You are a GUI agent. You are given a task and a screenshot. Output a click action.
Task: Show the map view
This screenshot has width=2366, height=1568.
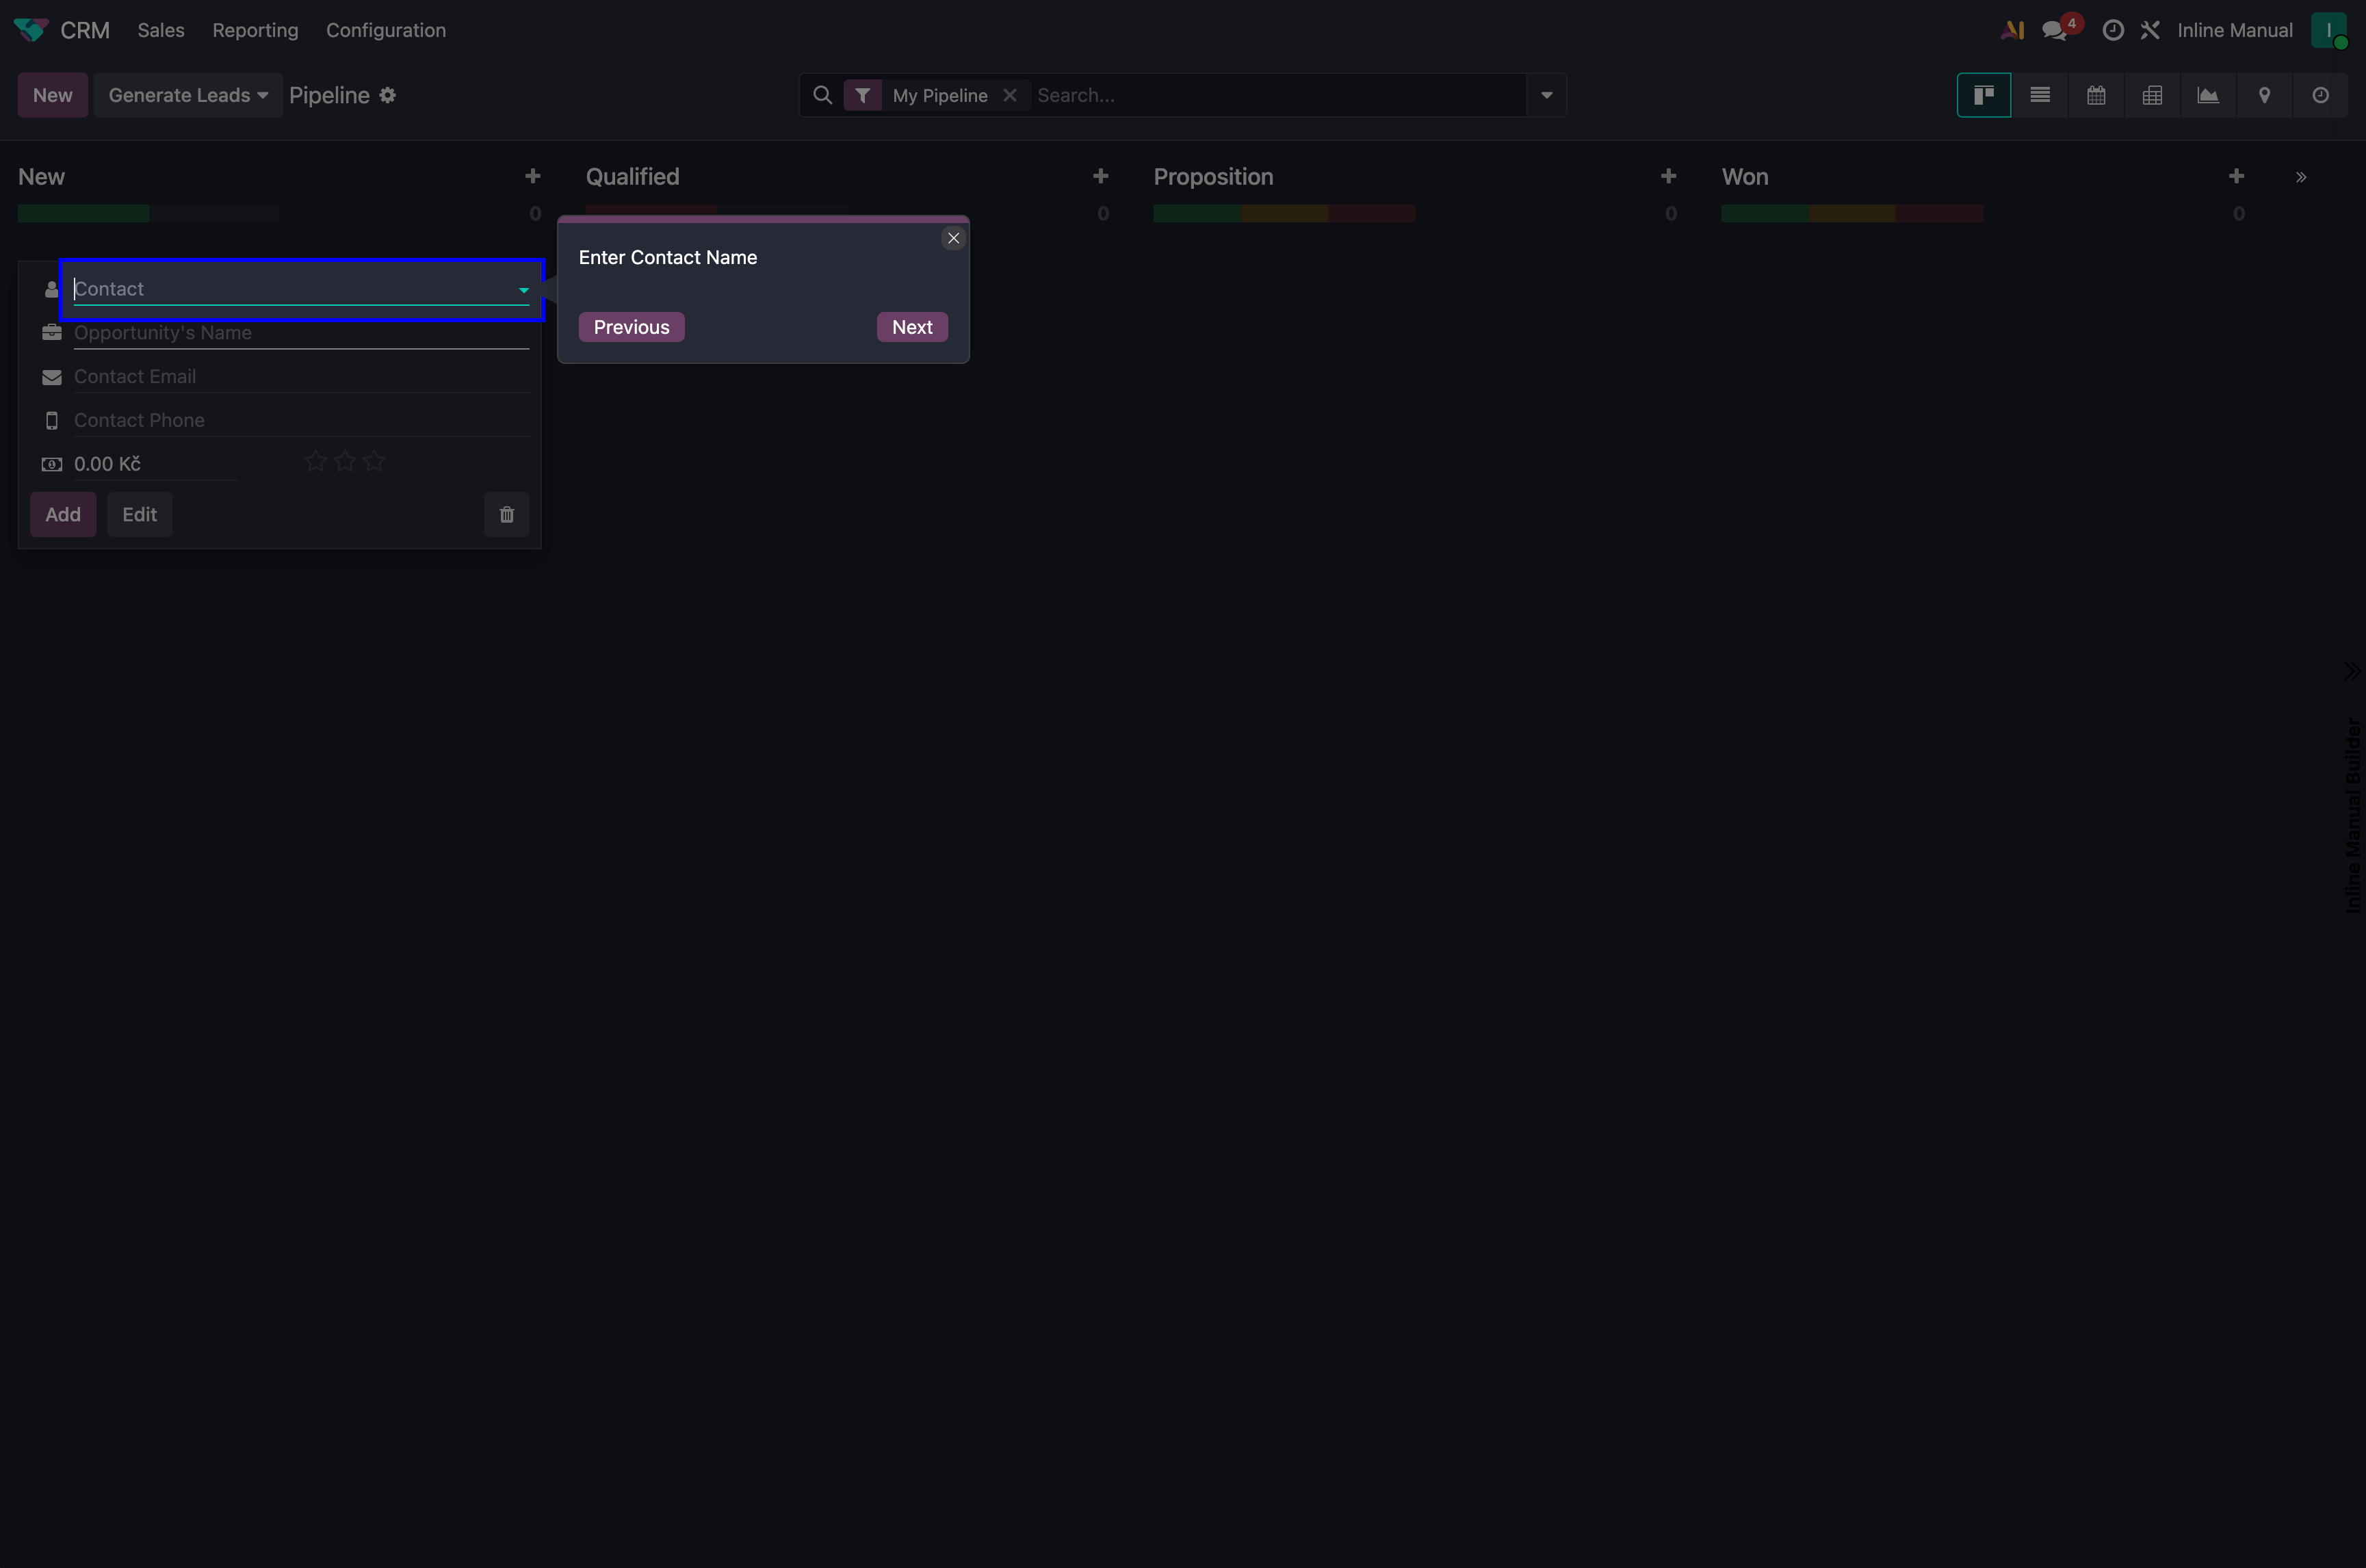tap(2264, 95)
